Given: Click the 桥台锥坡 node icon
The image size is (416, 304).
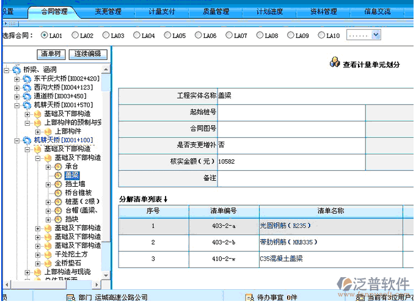Looking at the screenshot, I should click(x=58, y=192).
